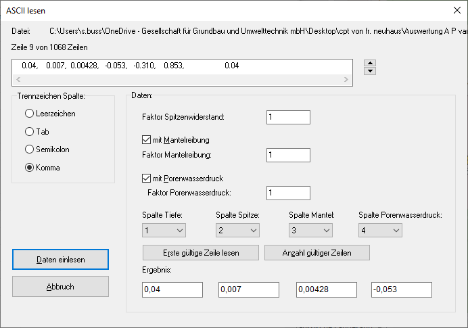
Task: Open the Spalte Mantel column dropdown
Action: [x=310, y=231]
